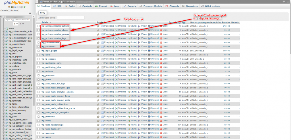Click green reload navigation panel icon
This screenshot has height=140, width=291.
point(24,7)
